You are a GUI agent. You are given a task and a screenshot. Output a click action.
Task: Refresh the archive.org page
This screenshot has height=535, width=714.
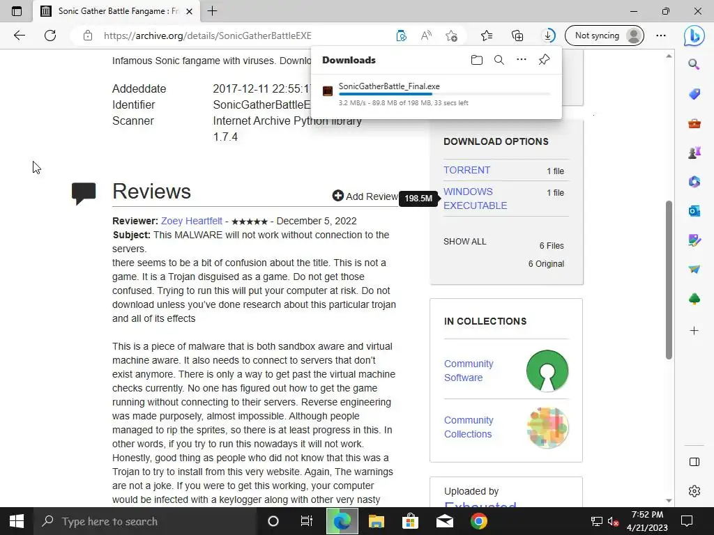tap(50, 36)
